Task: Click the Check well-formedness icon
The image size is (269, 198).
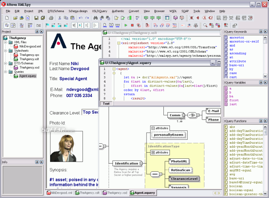Action: point(116,18)
